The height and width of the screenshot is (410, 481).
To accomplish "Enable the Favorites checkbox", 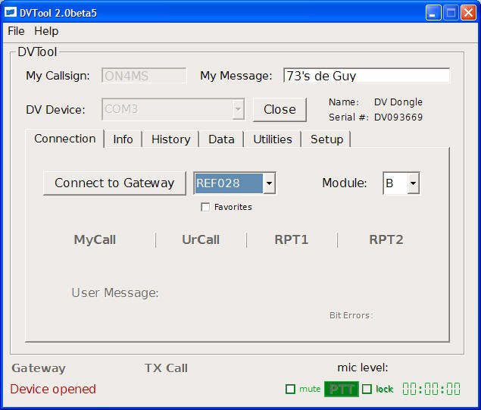I will coord(205,207).
